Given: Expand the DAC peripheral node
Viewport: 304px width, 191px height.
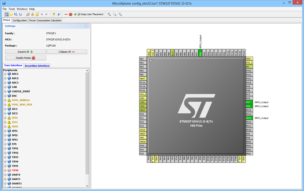Looking at the screenshot, I should pos(5,96).
